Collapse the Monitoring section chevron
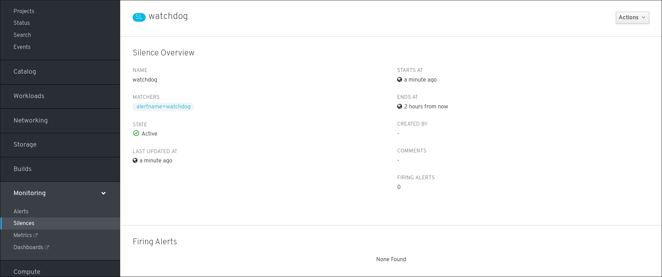Image resolution: width=662 pixels, height=277 pixels. click(103, 193)
